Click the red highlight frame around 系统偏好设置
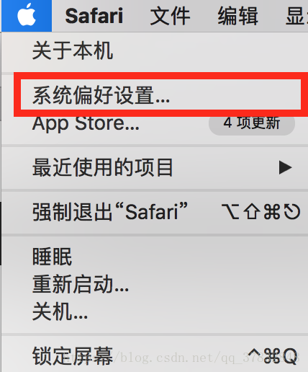Image resolution: width=308 pixels, height=372 pixels. click(160, 76)
